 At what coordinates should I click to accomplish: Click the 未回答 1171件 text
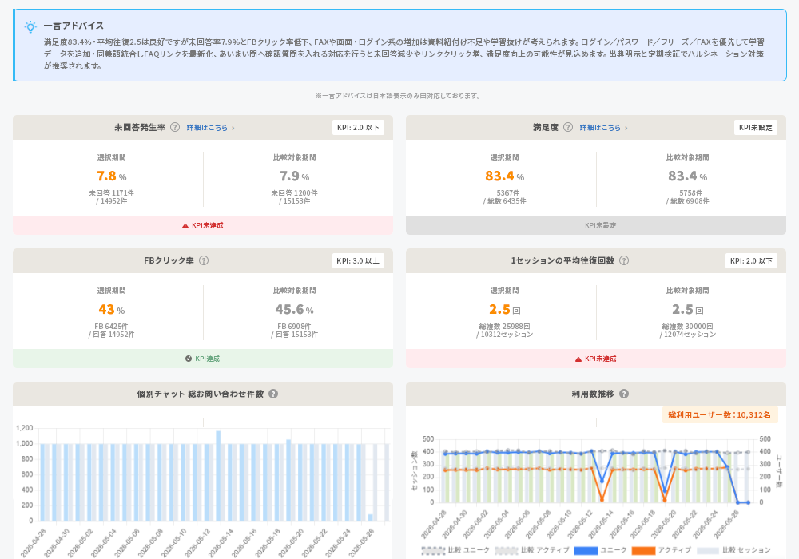[x=112, y=193]
